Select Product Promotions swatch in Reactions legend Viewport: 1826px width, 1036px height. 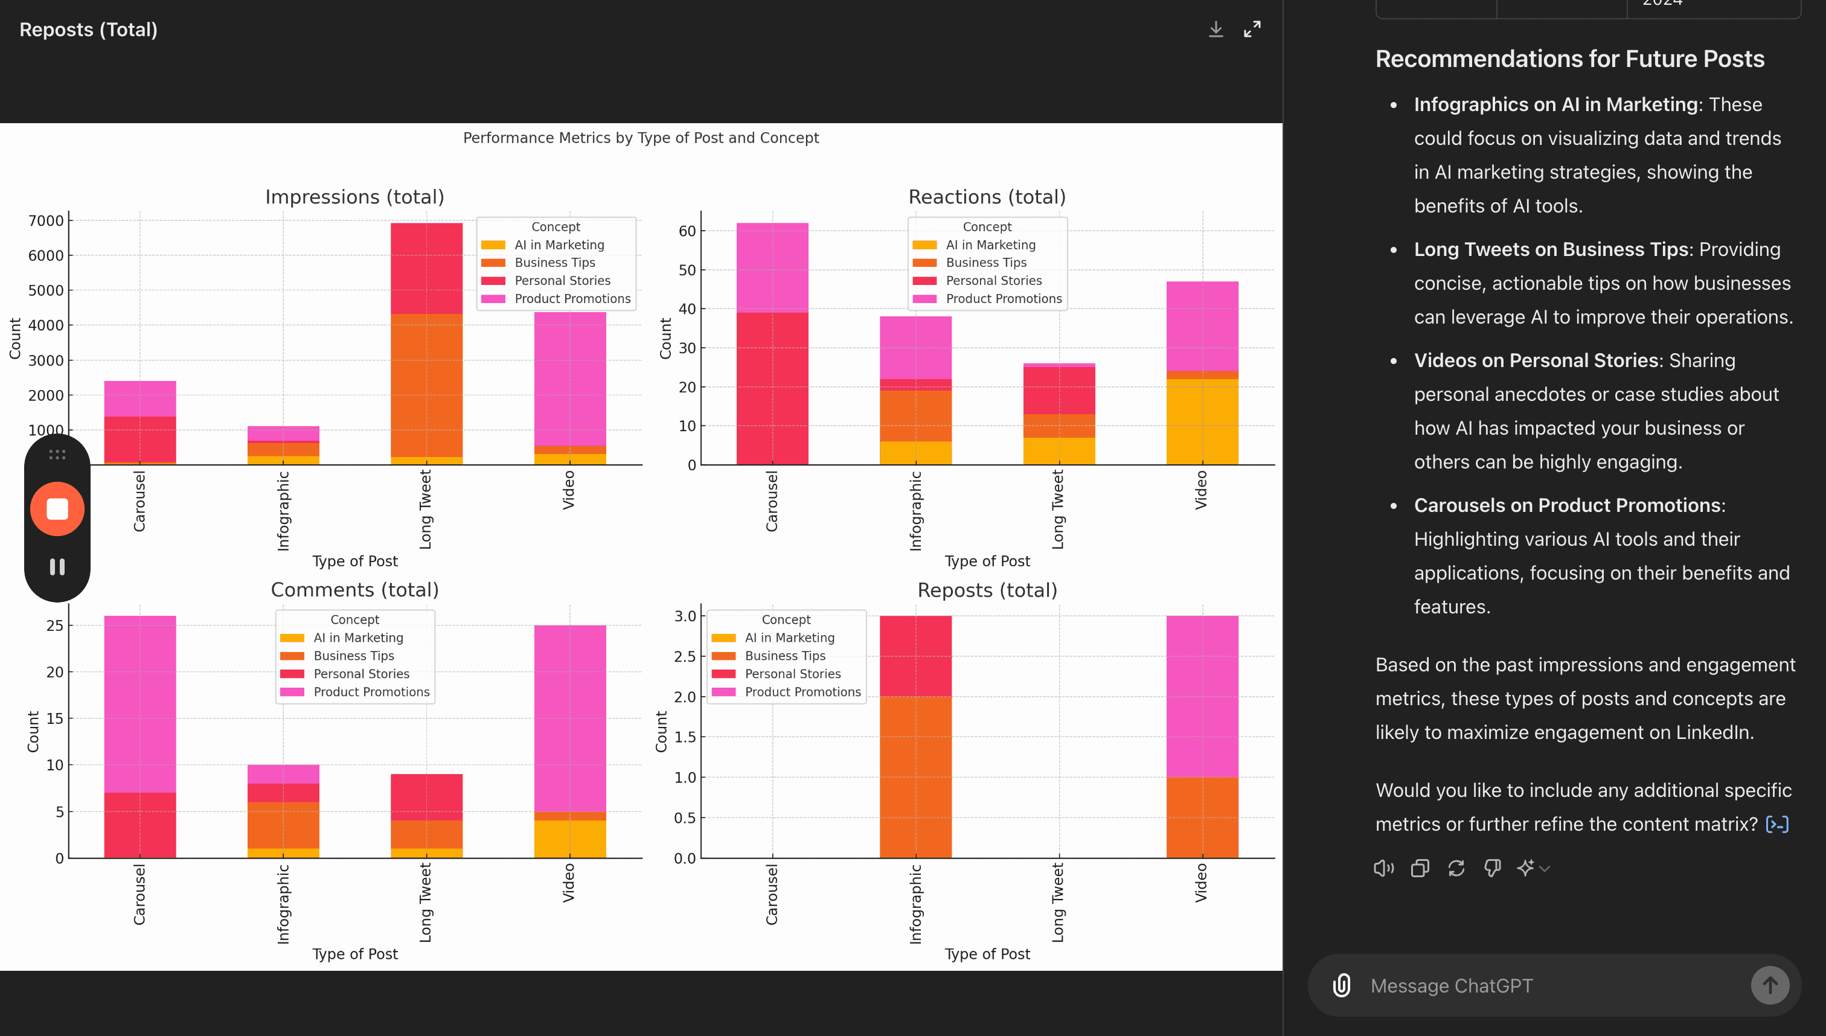924,299
